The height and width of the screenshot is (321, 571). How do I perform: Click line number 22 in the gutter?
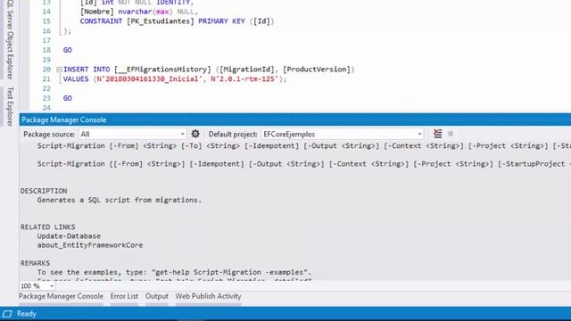click(x=46, y=88)
